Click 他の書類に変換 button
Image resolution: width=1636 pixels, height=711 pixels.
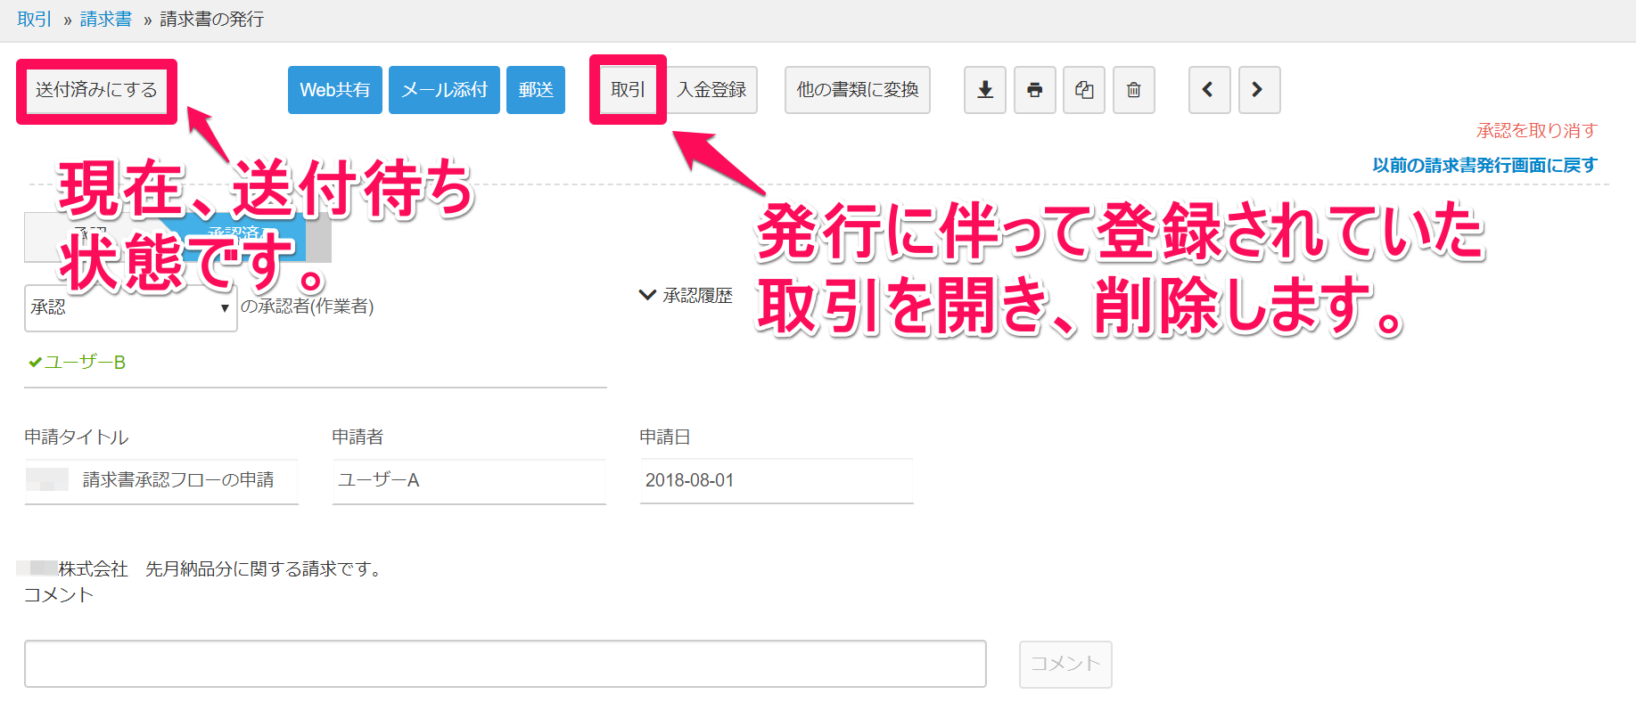pos(858,90)
